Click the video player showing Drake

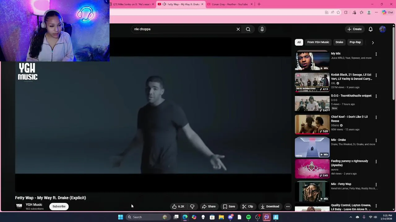point(153,116)
